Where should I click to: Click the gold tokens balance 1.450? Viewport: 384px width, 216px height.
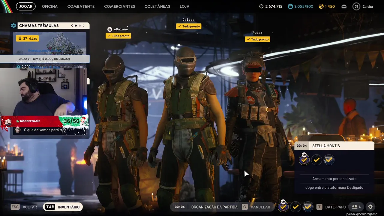click(327, 6)
